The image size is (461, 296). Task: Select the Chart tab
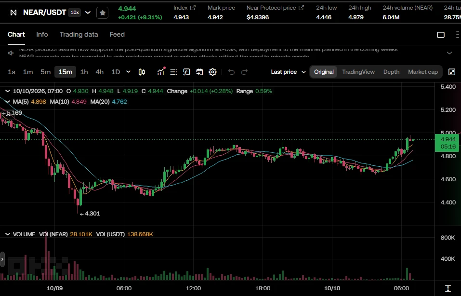[x=16, y=34]
